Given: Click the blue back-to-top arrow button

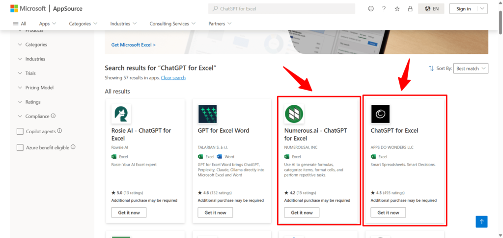Looking at the screenshot, I should pos(481,222).
